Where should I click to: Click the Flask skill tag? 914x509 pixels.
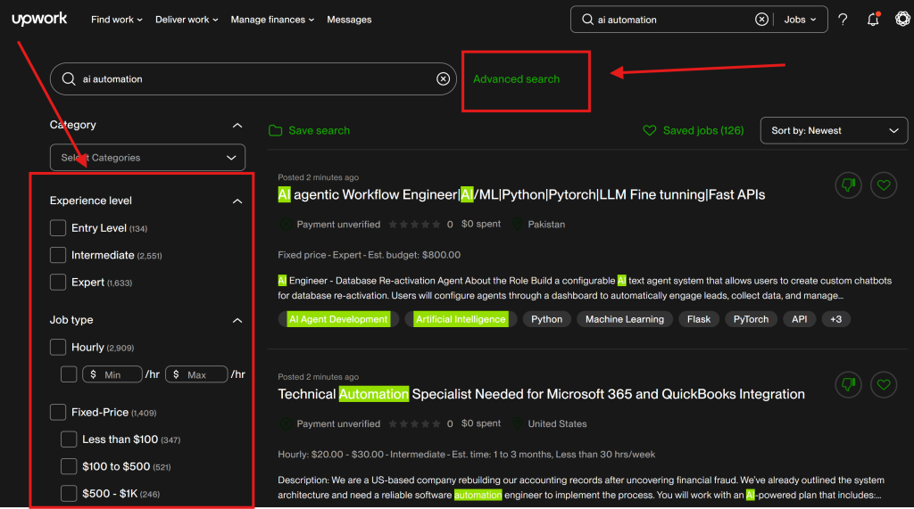(x=698, y=319)
